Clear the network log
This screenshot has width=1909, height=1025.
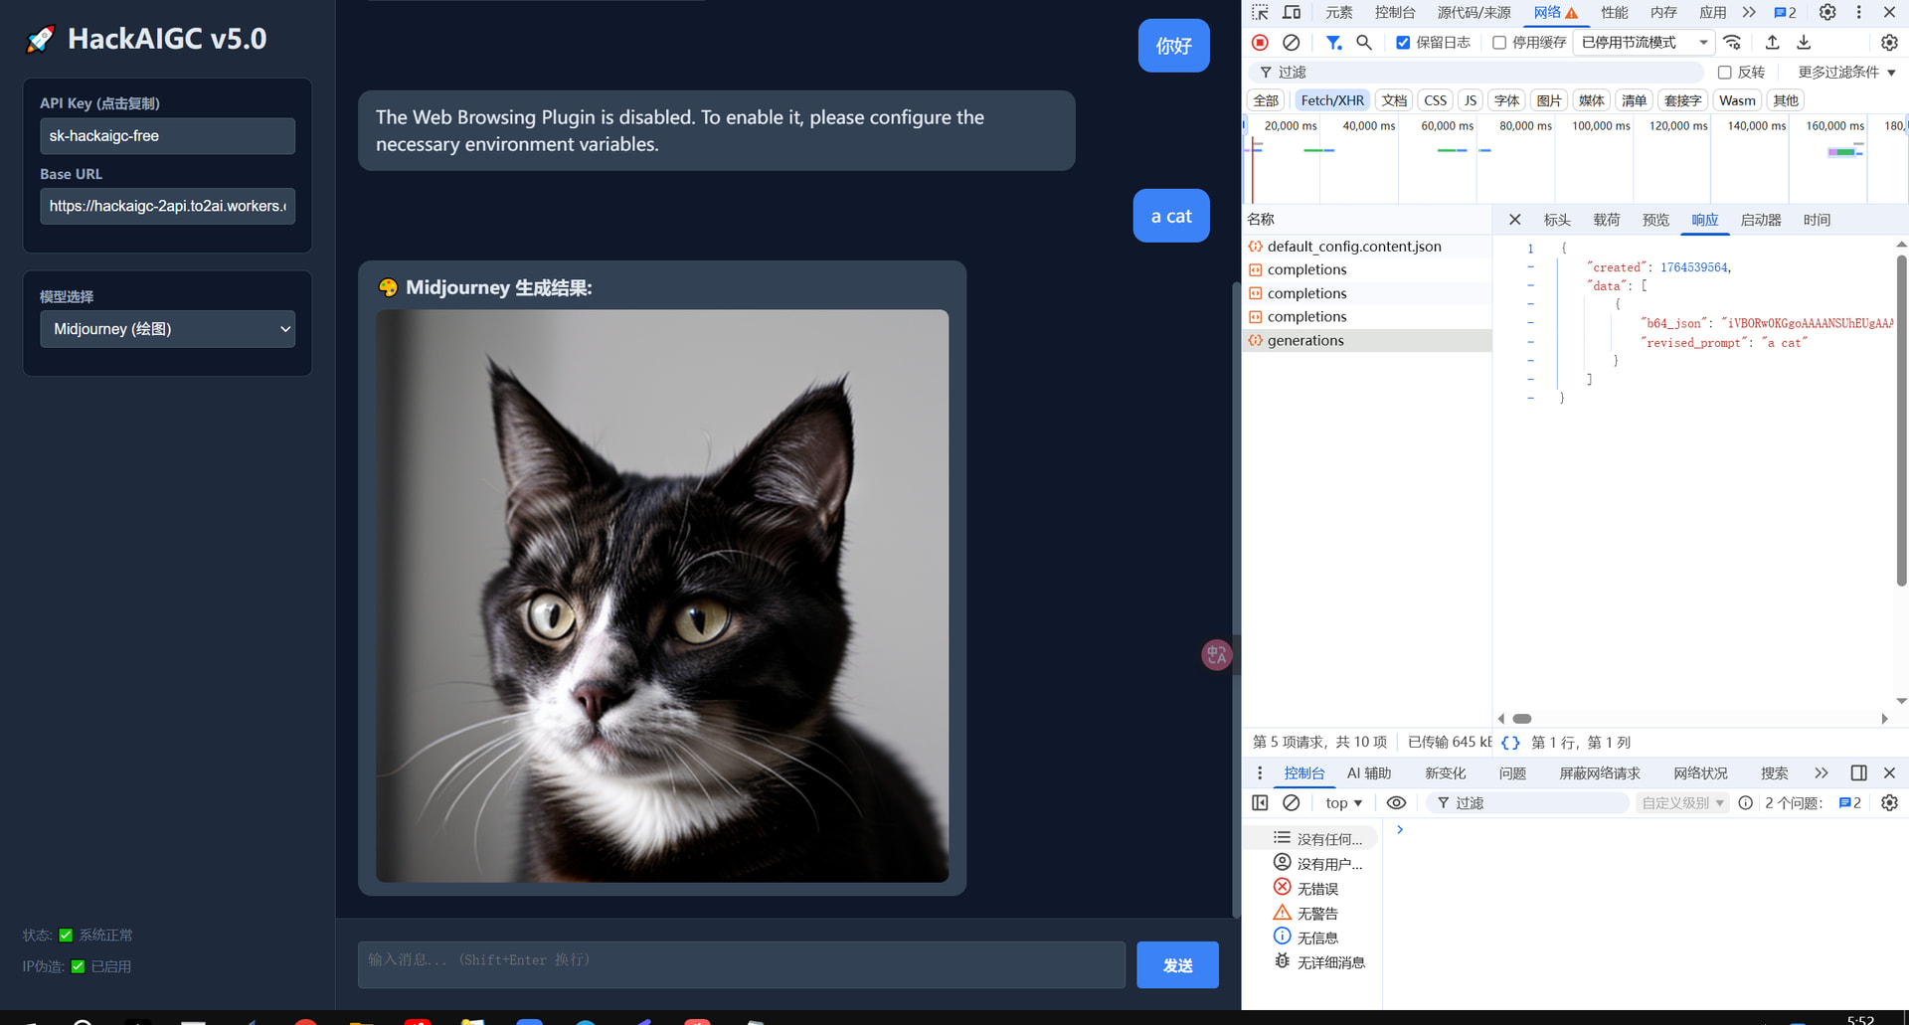(x=1291, y=43)
